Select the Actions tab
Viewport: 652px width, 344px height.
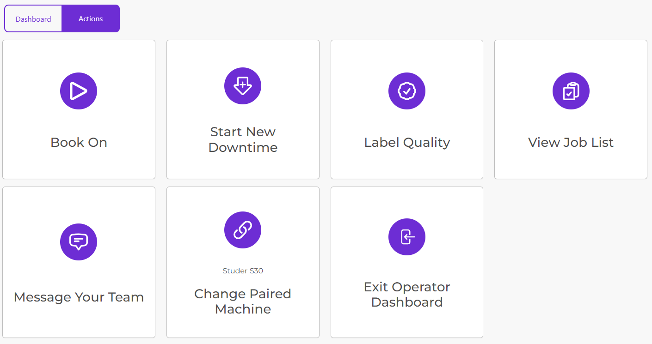coord(91,19)
